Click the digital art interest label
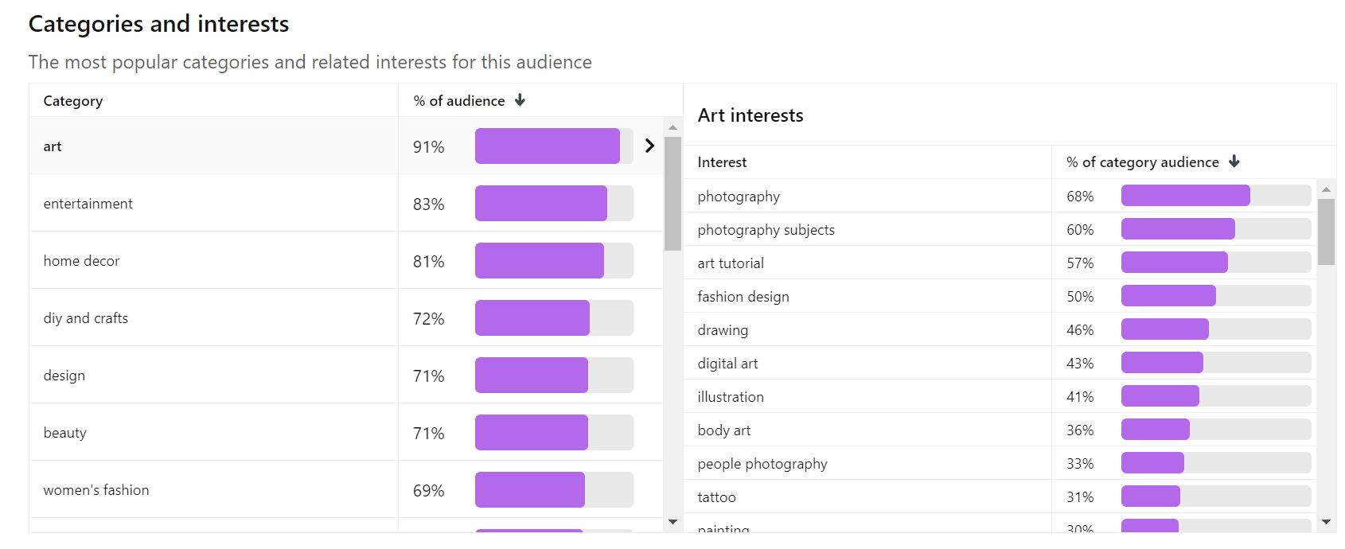This screenshot has height=549, width=1345. [727, 363]
